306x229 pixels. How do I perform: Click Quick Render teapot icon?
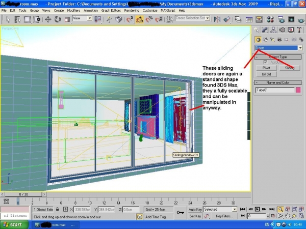point(301,19)
